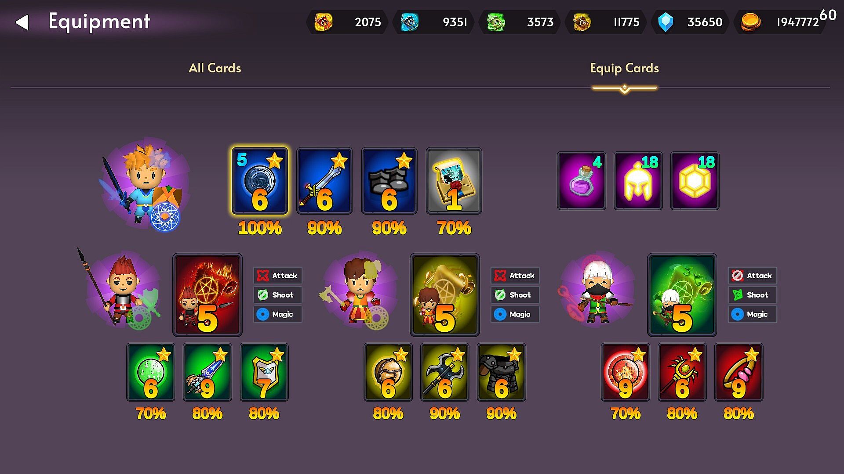Toggle Shoot for the brown-haired hero
The height and width of the screenshot is (474, 844).
515,295
